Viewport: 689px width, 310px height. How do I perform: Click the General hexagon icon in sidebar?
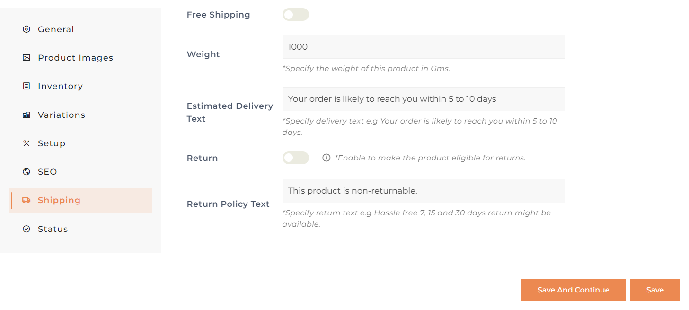pyautogui.click(x=26, y=29)
